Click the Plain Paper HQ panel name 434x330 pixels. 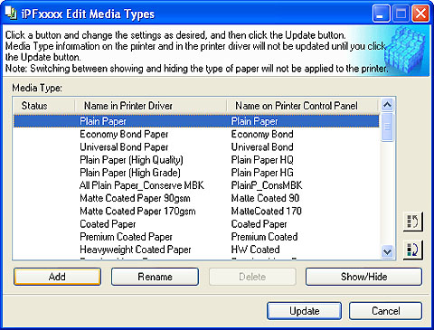[262, 160]
